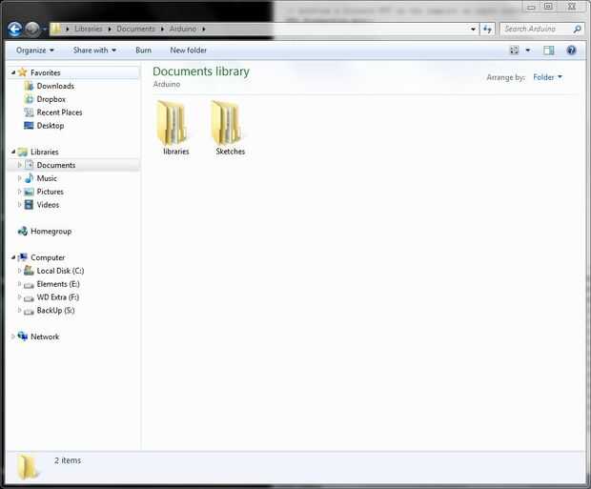Open Desktop in Favorites
The width and height of the screenshot is (591, 489).
(51, 126)
